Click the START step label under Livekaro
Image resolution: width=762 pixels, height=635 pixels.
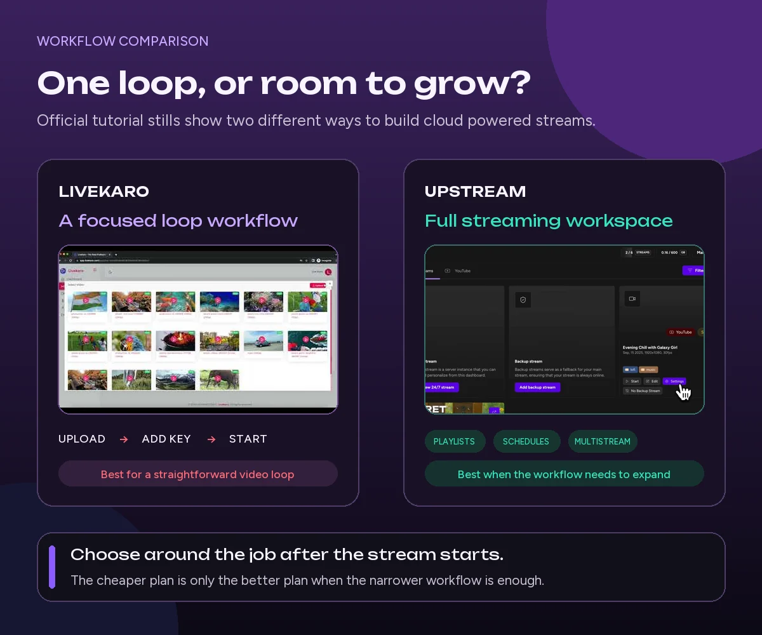click(x=248, y=439)
